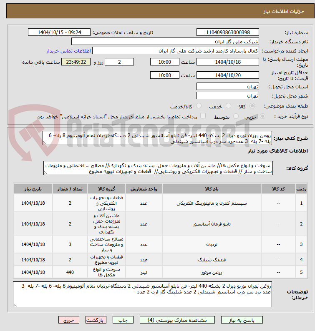Click the 'شماره نیاز' number field
This screenshot has height=331, width=315.
228,32
